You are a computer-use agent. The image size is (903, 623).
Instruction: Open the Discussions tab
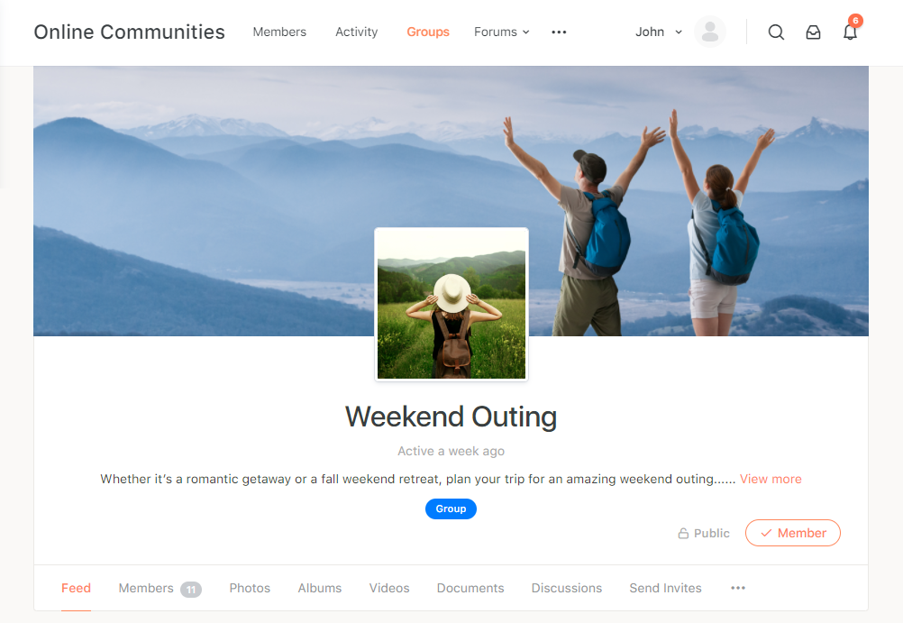click(566, 588)
